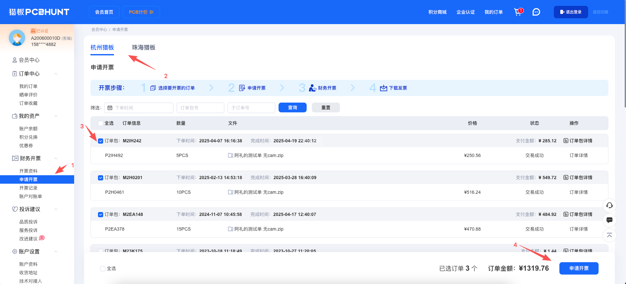Click the 订单包号 input field

pyautogui.click(x=200, y=108)
